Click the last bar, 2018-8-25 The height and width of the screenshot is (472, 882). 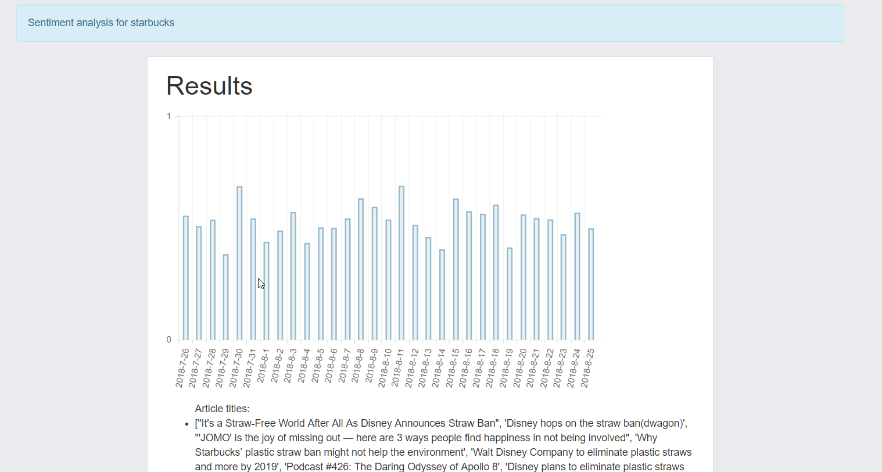coord(590,284)
